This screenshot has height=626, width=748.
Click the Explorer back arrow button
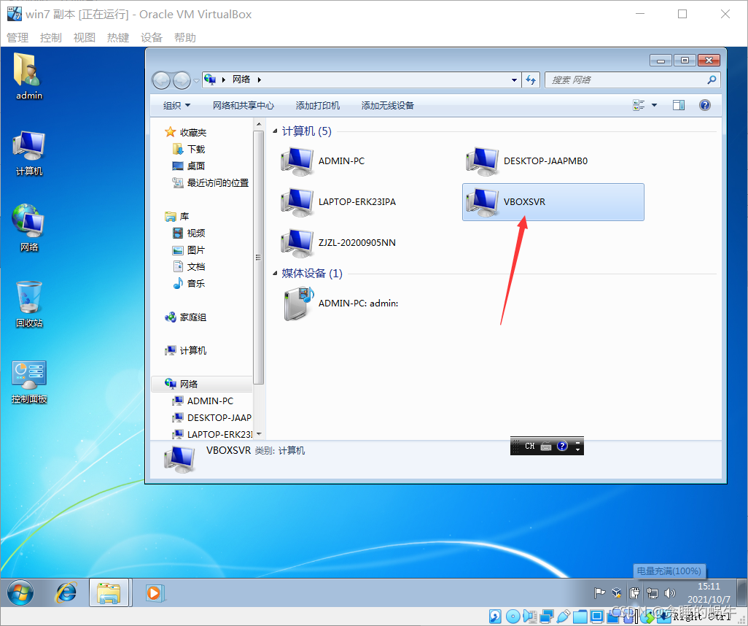pos(161,80)
